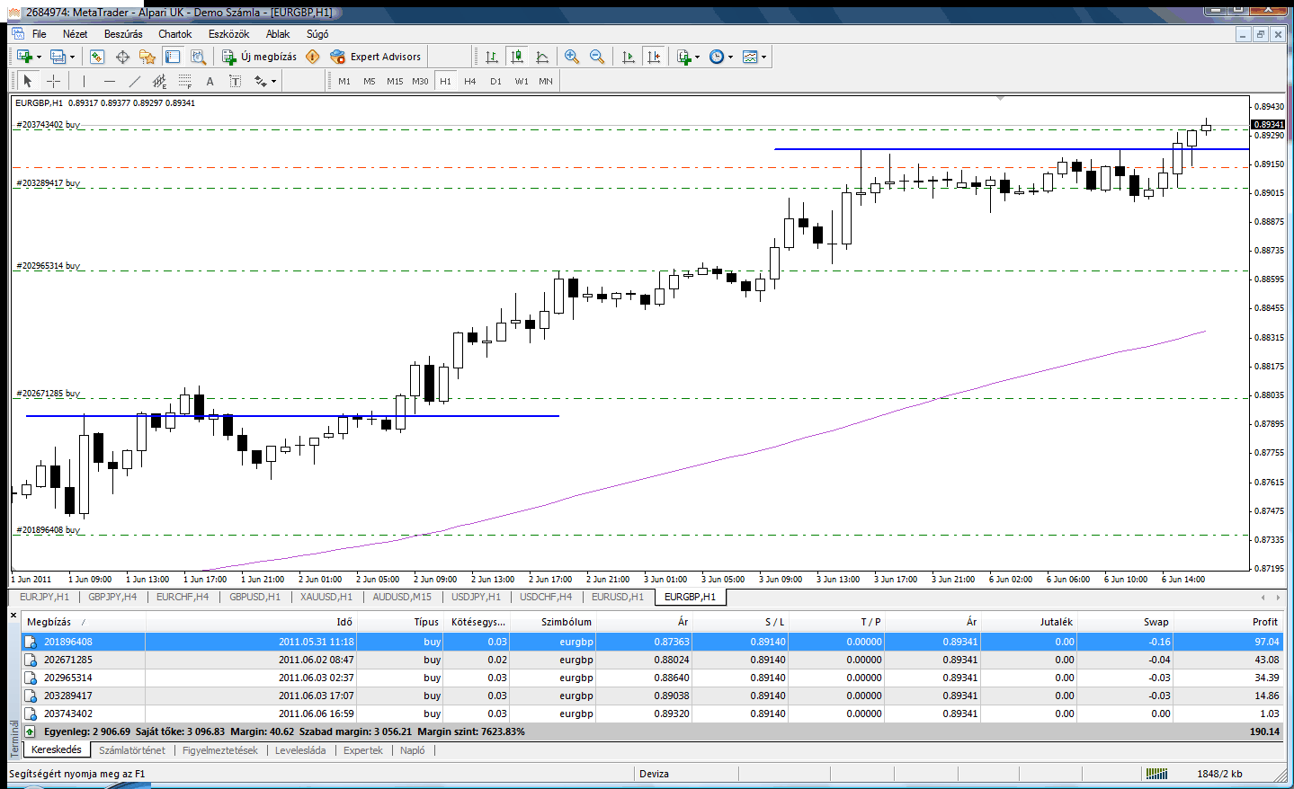The image size is (1294, 789).
Task: Pick the Fibonacci retracement tool
Action: coord(184,81)
